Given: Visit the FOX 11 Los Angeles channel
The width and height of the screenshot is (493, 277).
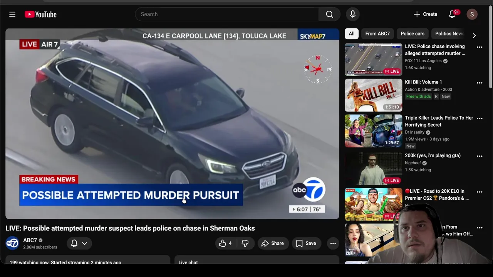Looking at the screenshot, I should click(x=423, y=61).
